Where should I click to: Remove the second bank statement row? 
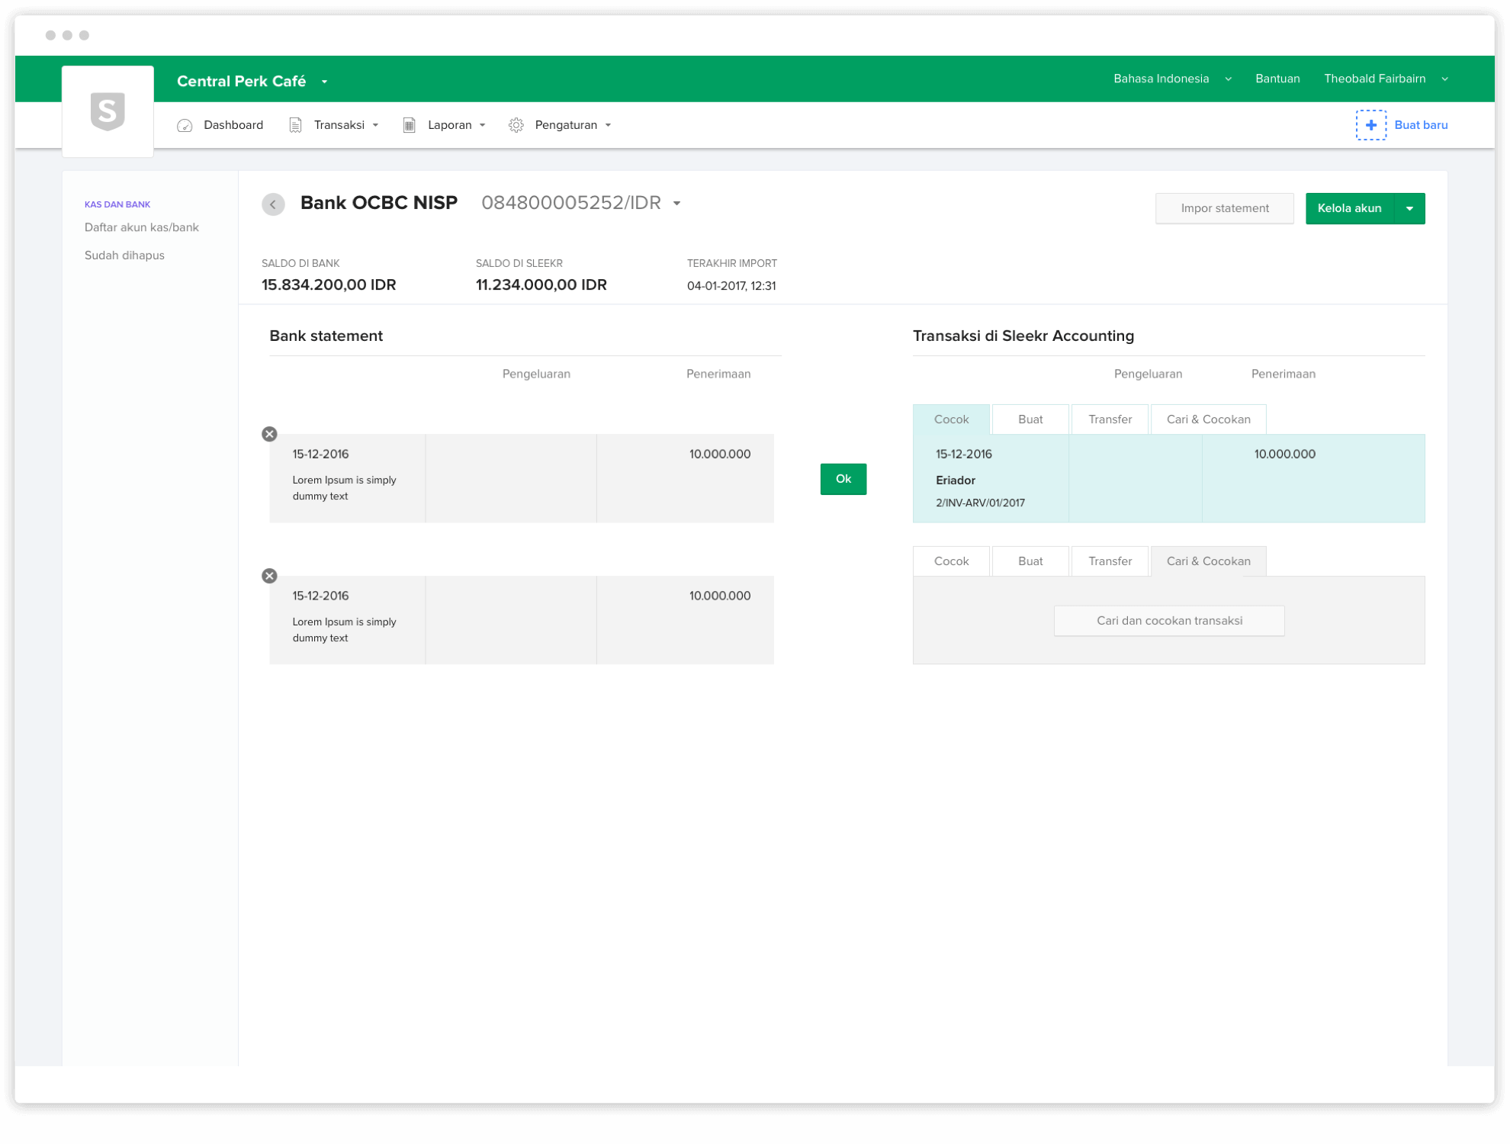tap(269, 576)
